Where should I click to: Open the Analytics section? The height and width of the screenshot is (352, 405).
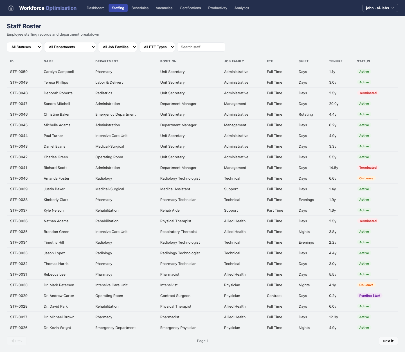pyautogui.click(x=242, y=8)
